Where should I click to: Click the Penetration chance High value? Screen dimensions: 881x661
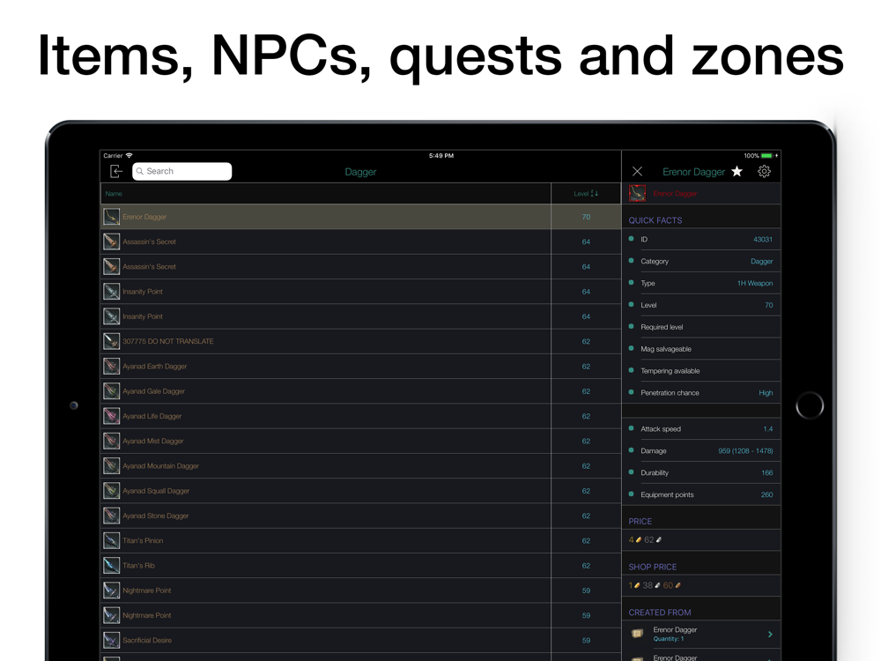[766, 393]
